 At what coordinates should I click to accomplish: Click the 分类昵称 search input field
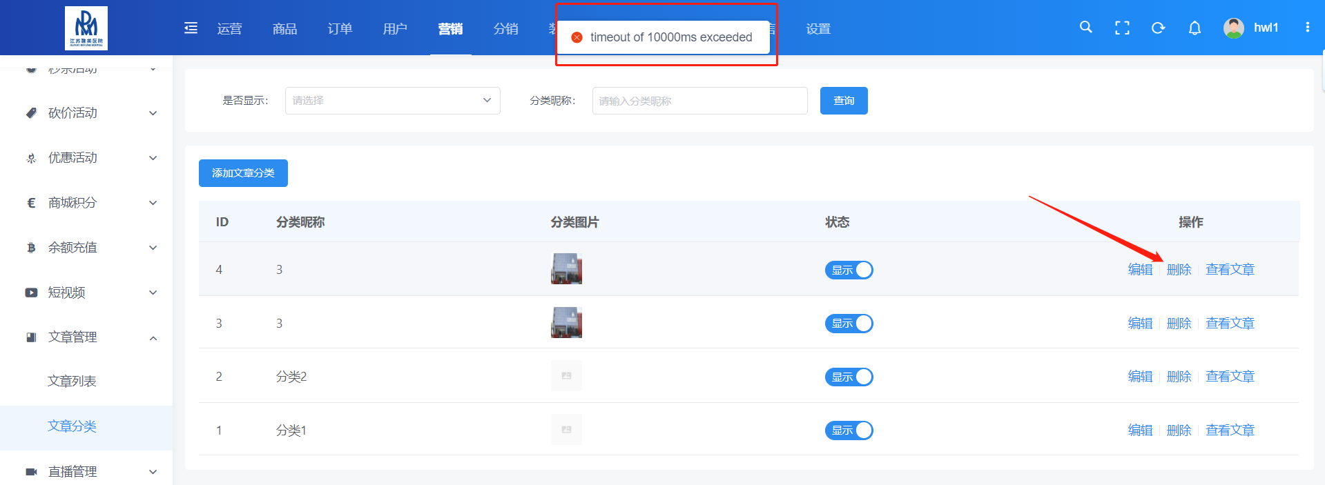[699, 101]
